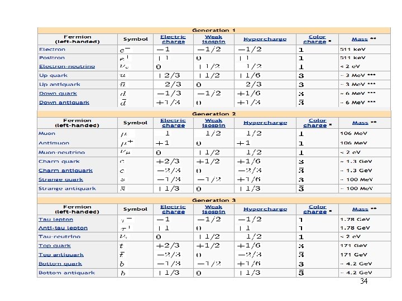This screenshot has height=301, width=402.
Task: Open the Down antiquark link
Action: click(x=64, y=103)
